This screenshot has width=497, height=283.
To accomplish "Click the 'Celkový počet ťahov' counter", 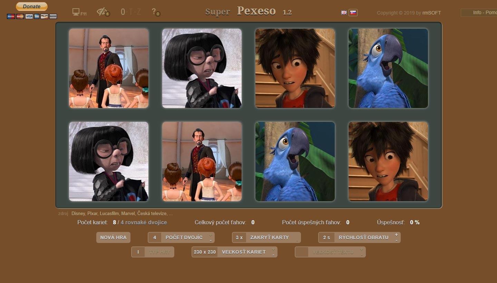I will tap(225, 223).
